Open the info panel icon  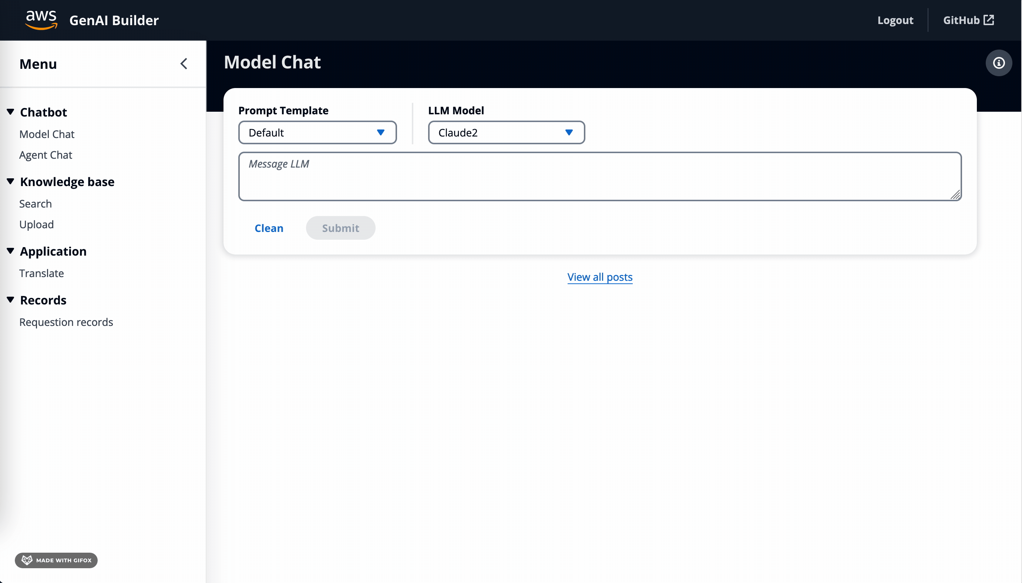tap(998, 63)
